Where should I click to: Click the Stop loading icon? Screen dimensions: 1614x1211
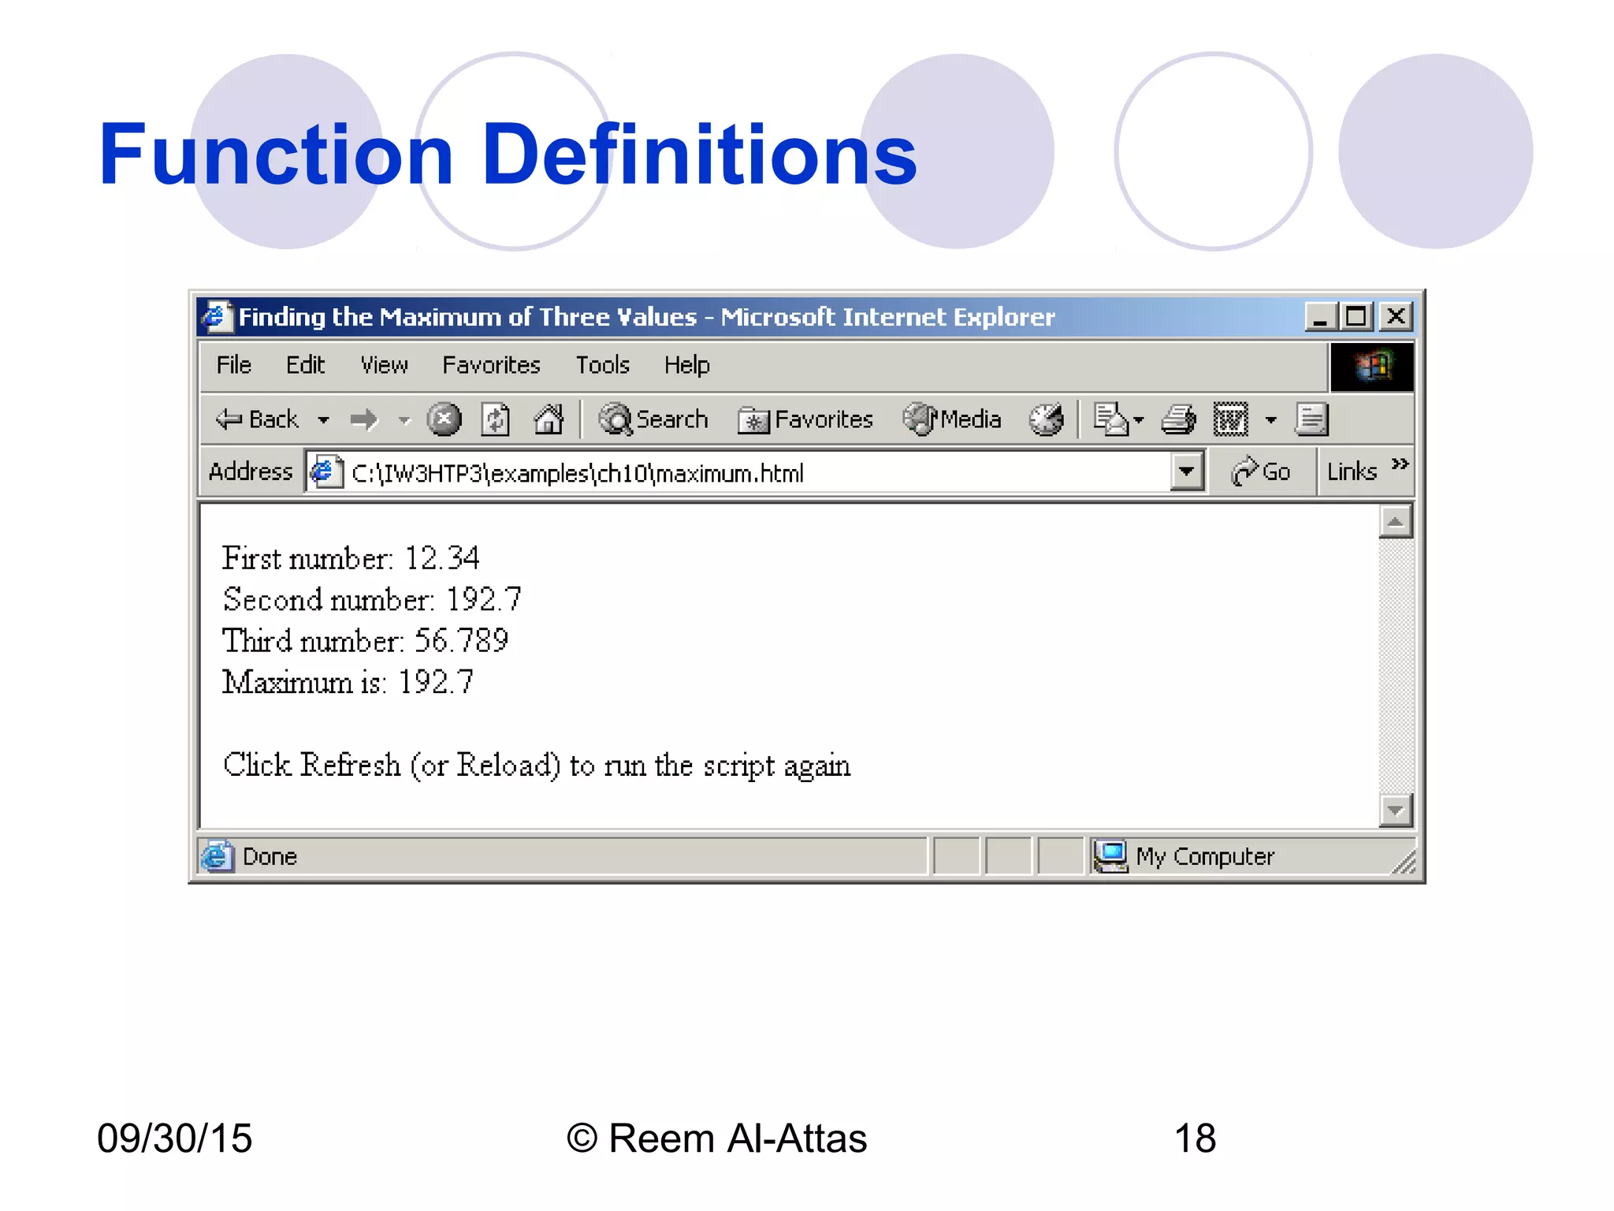pyautogui.click(x=444, y=419)
